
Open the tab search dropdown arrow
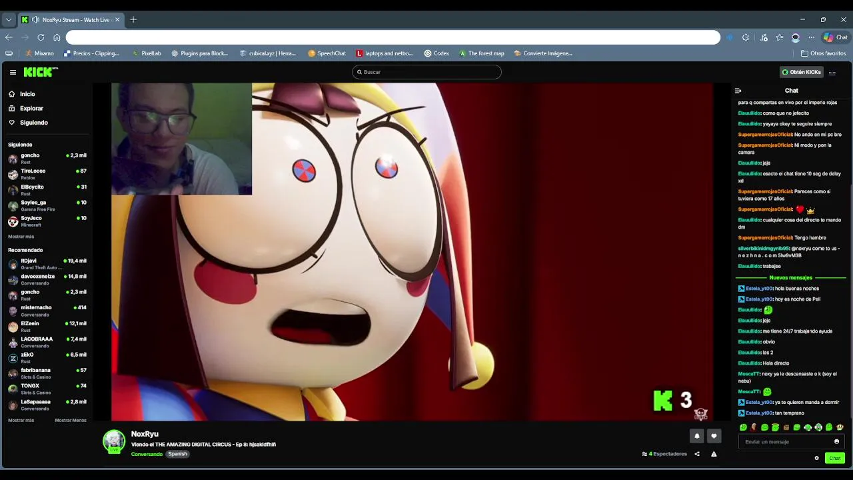coord(9,19)
